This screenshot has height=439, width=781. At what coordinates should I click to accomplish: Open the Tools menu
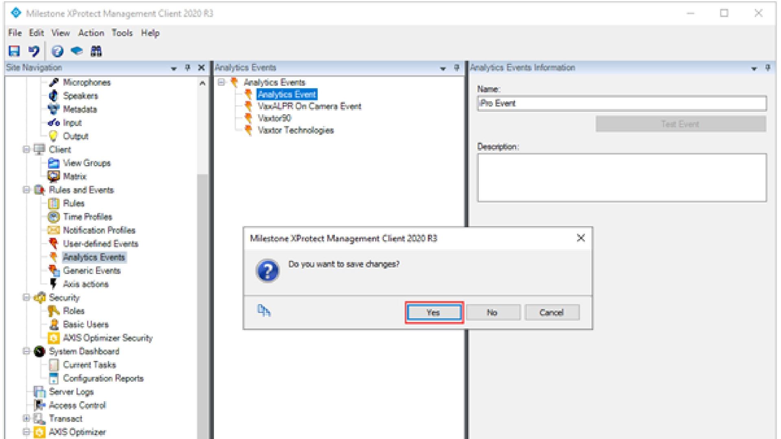pos(122,33)
